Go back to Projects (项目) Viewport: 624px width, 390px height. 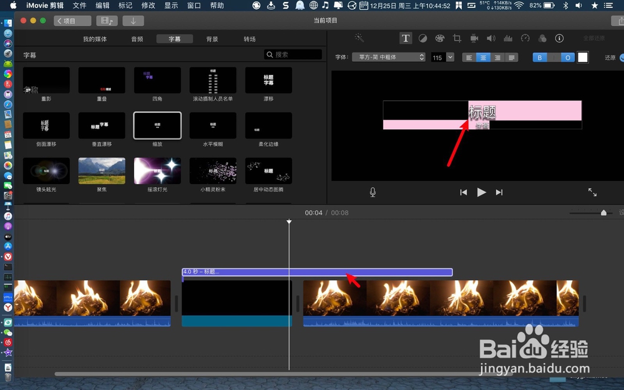[72, 21]
